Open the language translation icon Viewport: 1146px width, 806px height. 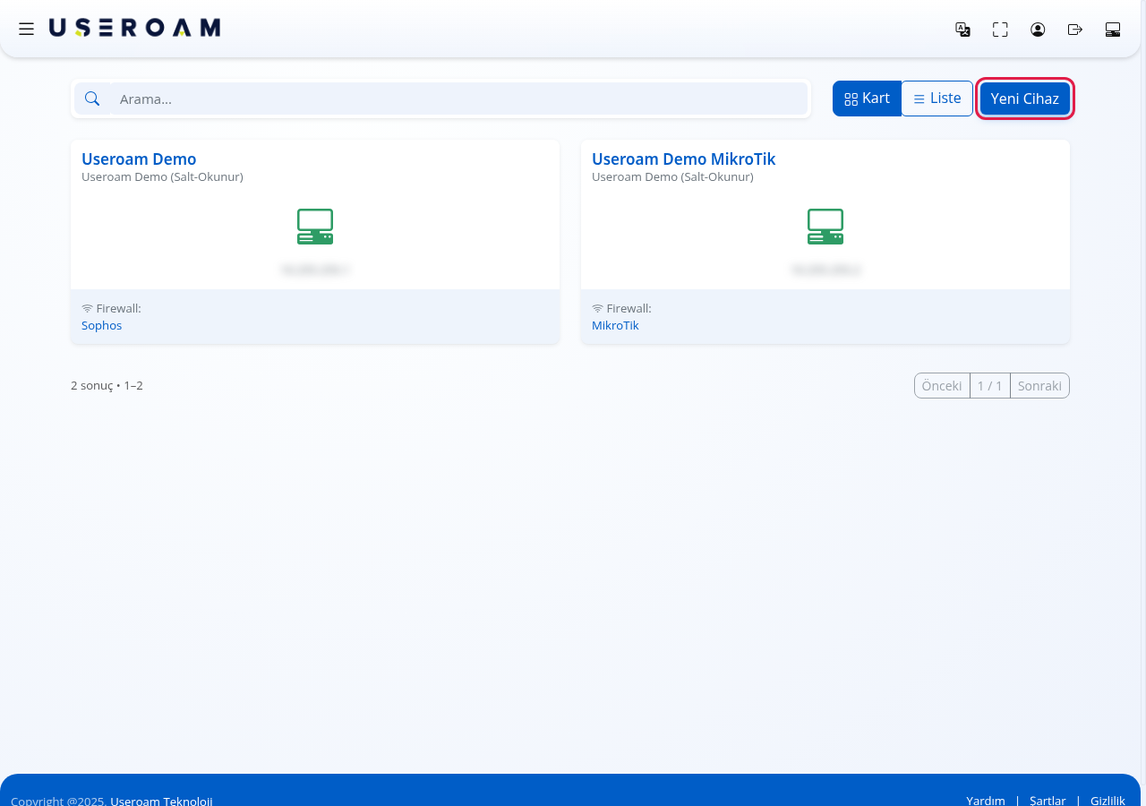click(962, 30)
